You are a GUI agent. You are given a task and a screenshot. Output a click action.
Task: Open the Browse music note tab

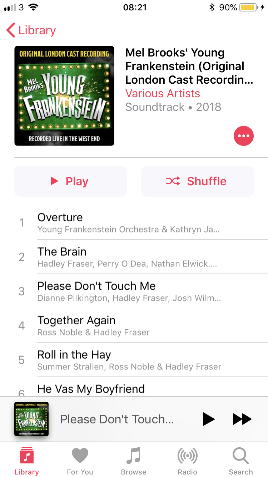tap(134, 461)
